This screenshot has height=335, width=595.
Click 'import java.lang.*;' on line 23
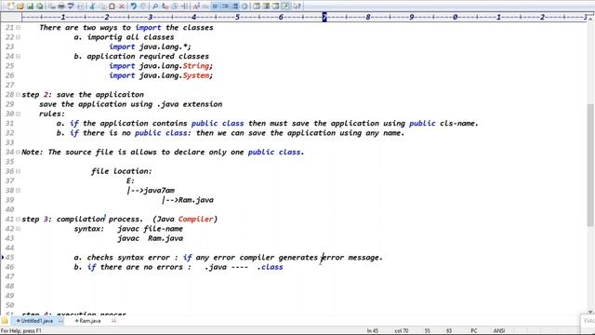[150, 47]
